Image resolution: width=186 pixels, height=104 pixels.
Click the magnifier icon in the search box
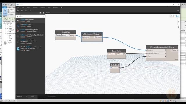17,16
